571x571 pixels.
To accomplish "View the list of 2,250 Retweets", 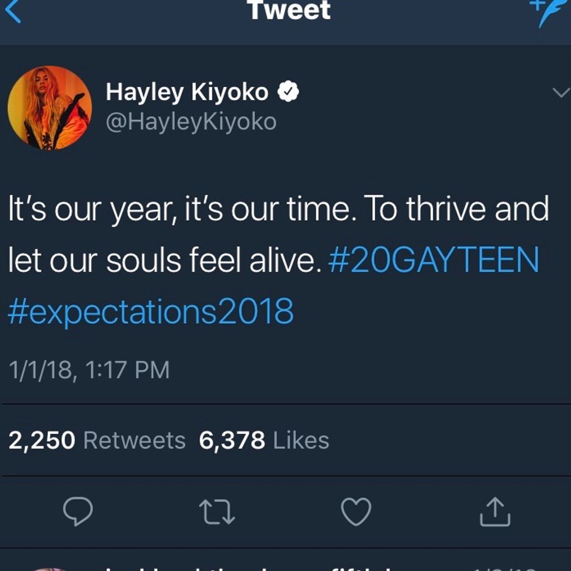I will (x=97, y=440).
